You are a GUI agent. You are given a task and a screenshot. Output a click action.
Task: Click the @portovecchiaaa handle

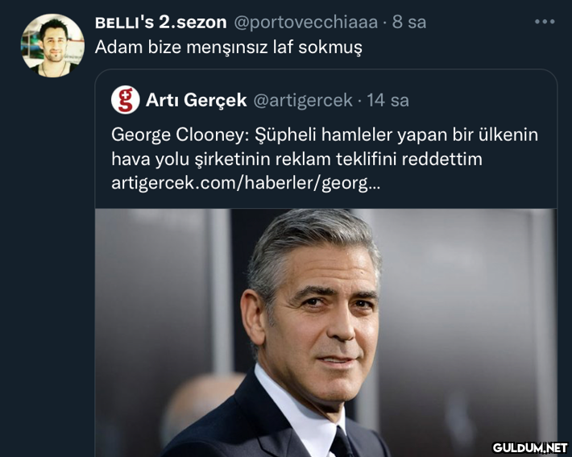(x=306, y=22)
